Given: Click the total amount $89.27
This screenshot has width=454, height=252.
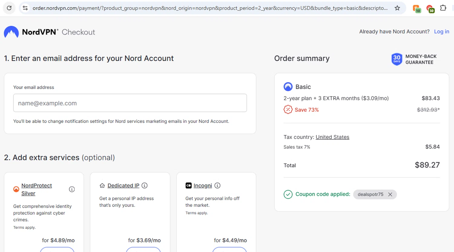Looking at the screenshot, I should click(x=427, y=165).
